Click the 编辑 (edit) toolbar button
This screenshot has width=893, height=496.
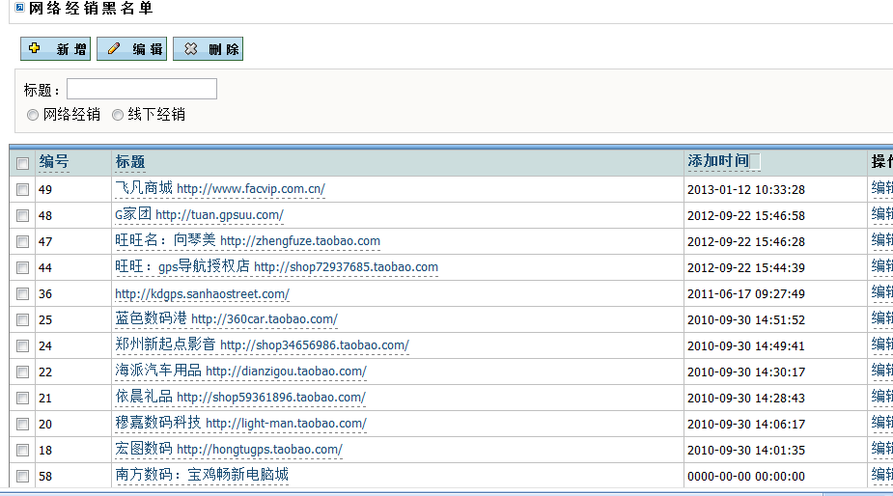[131, 49]
